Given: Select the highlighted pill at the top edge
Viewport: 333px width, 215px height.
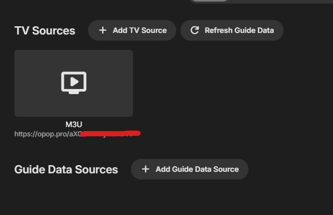Looking at the screenshot, I should (x=209, y=1).
